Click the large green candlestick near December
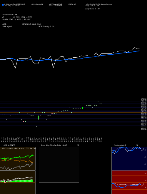Screen dimensions: 147x194 [39, 118]
